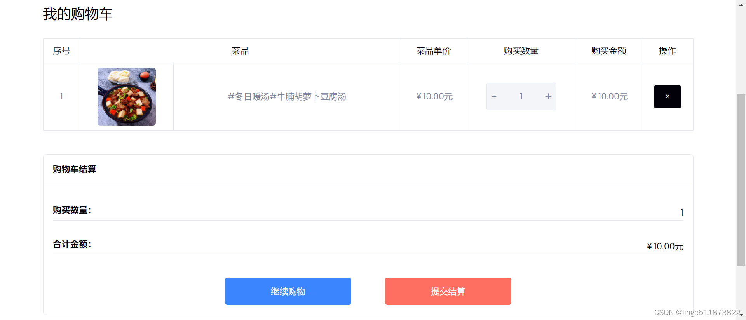The height and width of the screenshot is (320, 746).
Task: Click the 序号 column header
Action: point(61,51)
